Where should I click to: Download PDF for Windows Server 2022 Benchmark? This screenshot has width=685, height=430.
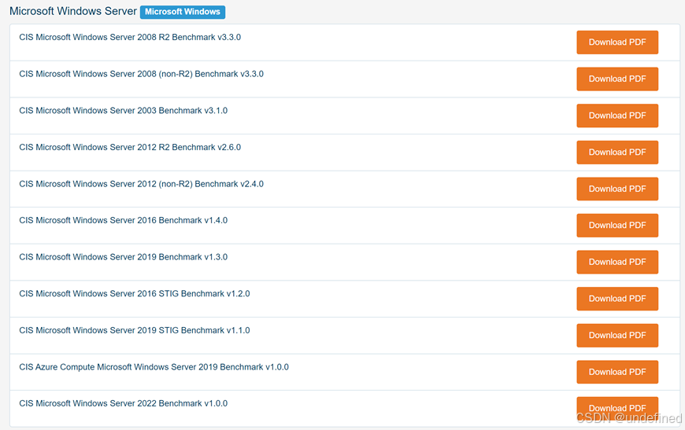click(617, 408)
